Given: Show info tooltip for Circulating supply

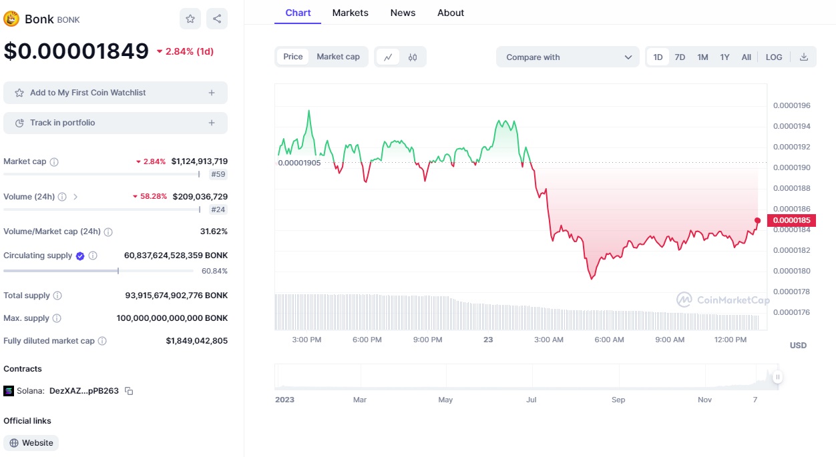Looking at the screenshot, I should pyautogui.click(x=93, y=256).
